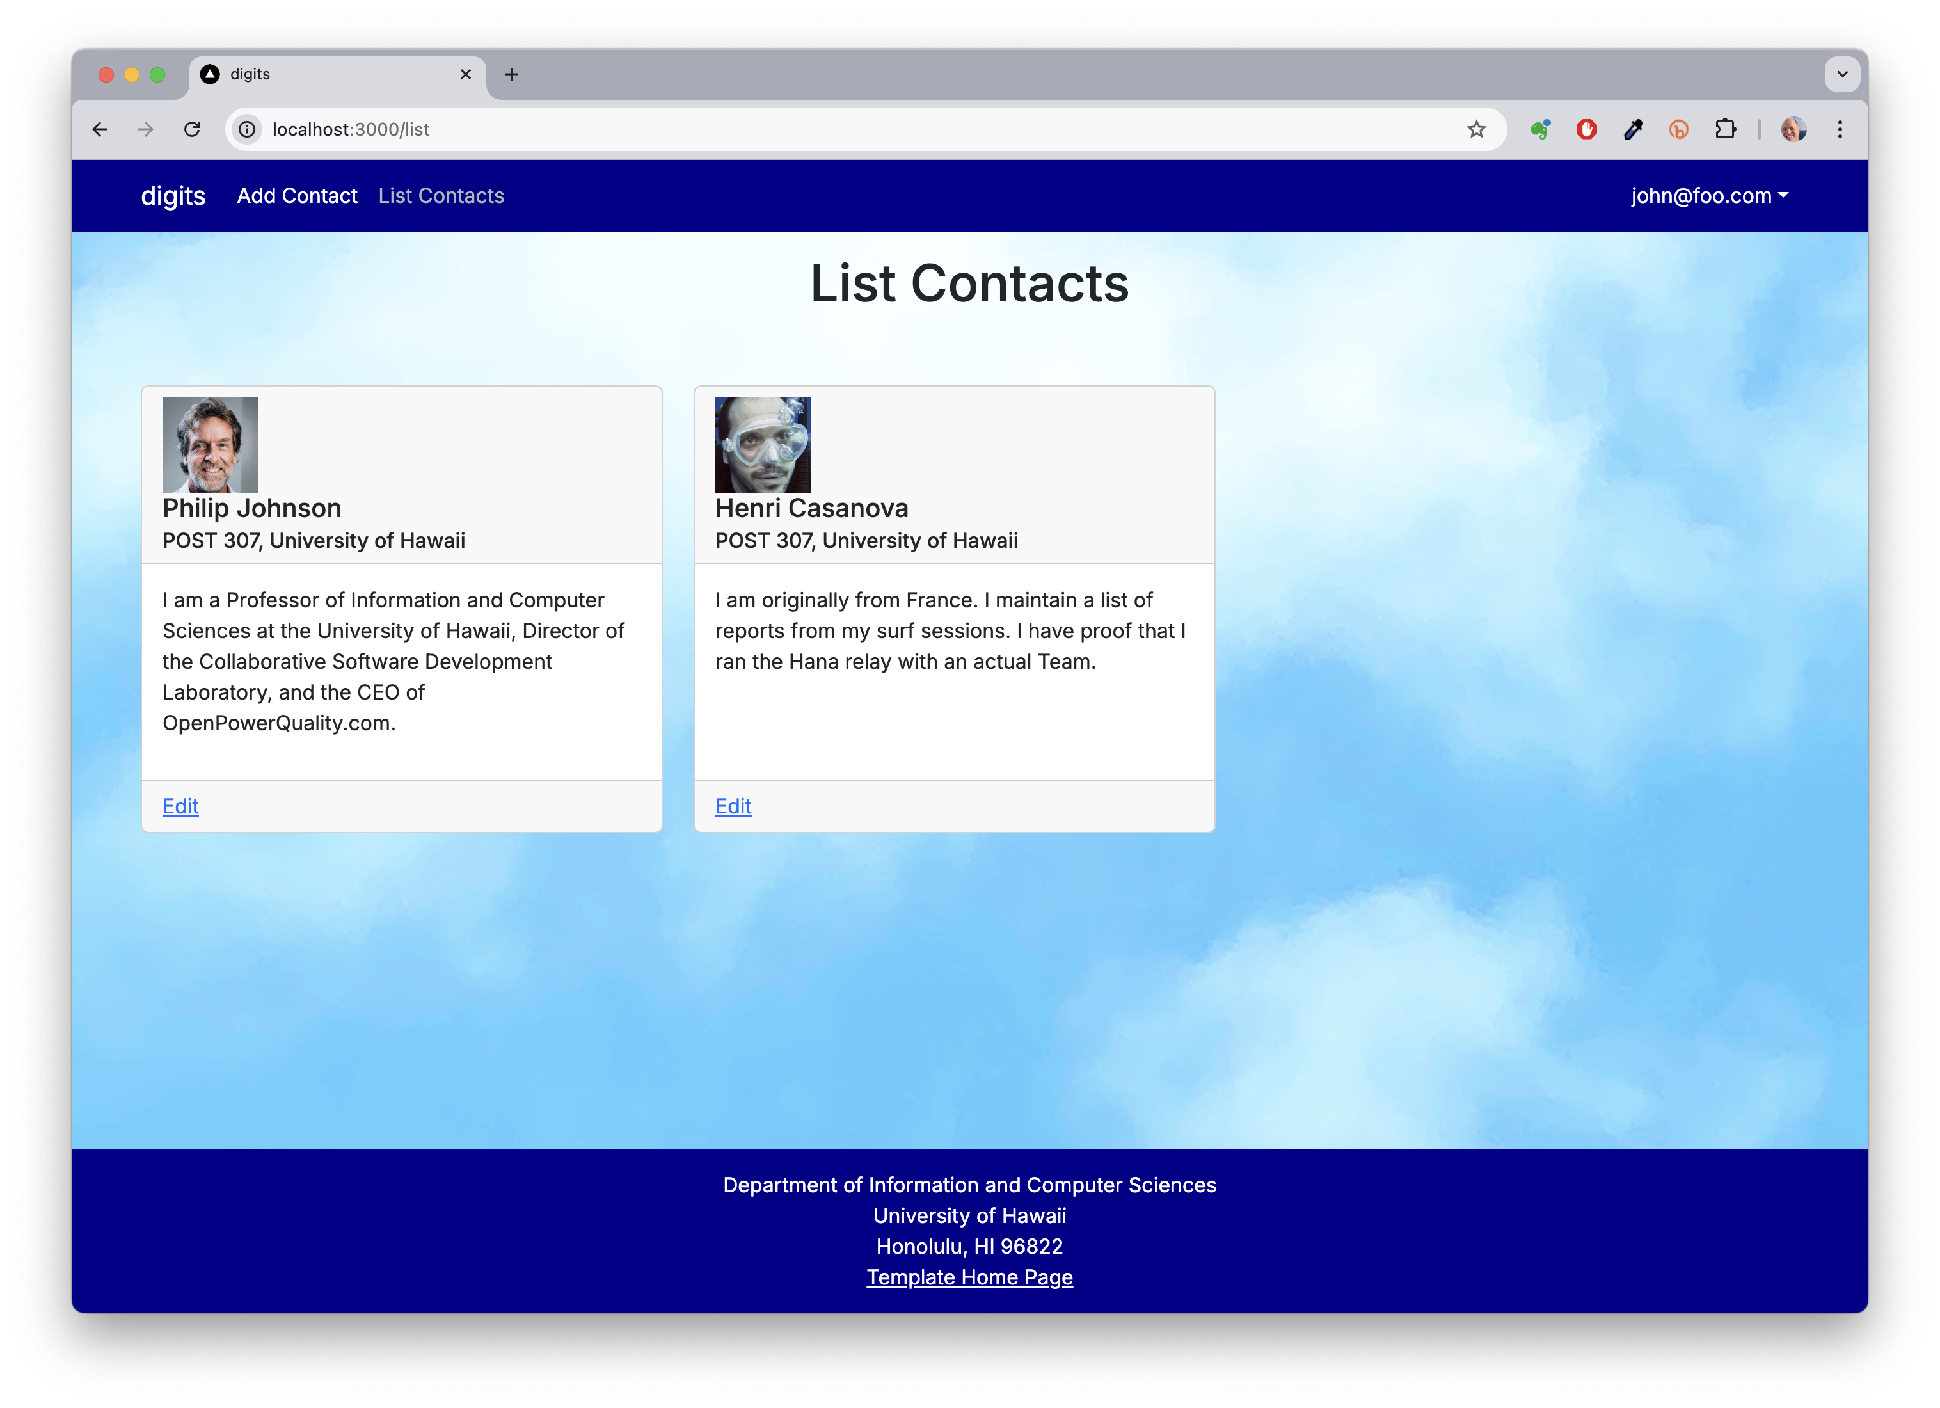Expand the john@foo.com user dropdown
This screenshot has height=1408, width=1940.
coord(1708,196)
